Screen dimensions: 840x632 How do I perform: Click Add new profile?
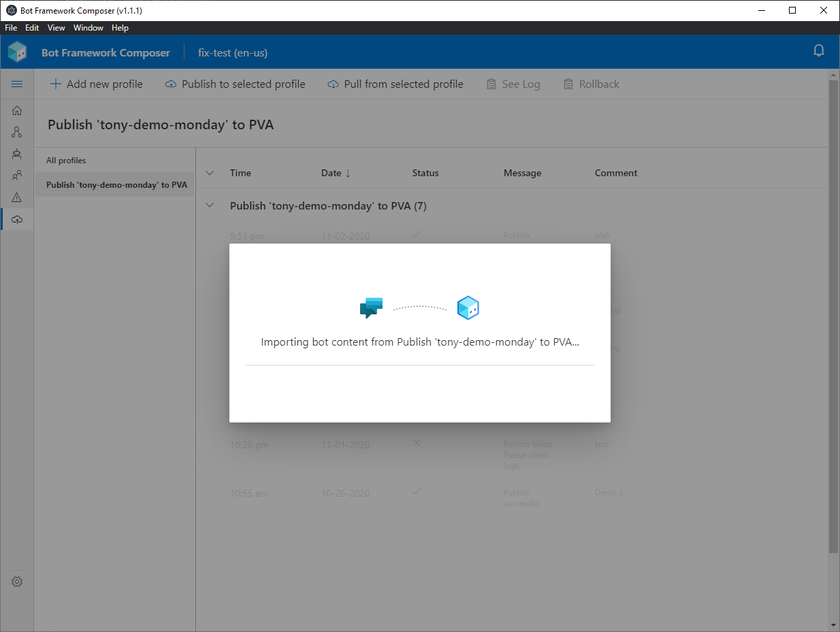click(x=97, y=84)
